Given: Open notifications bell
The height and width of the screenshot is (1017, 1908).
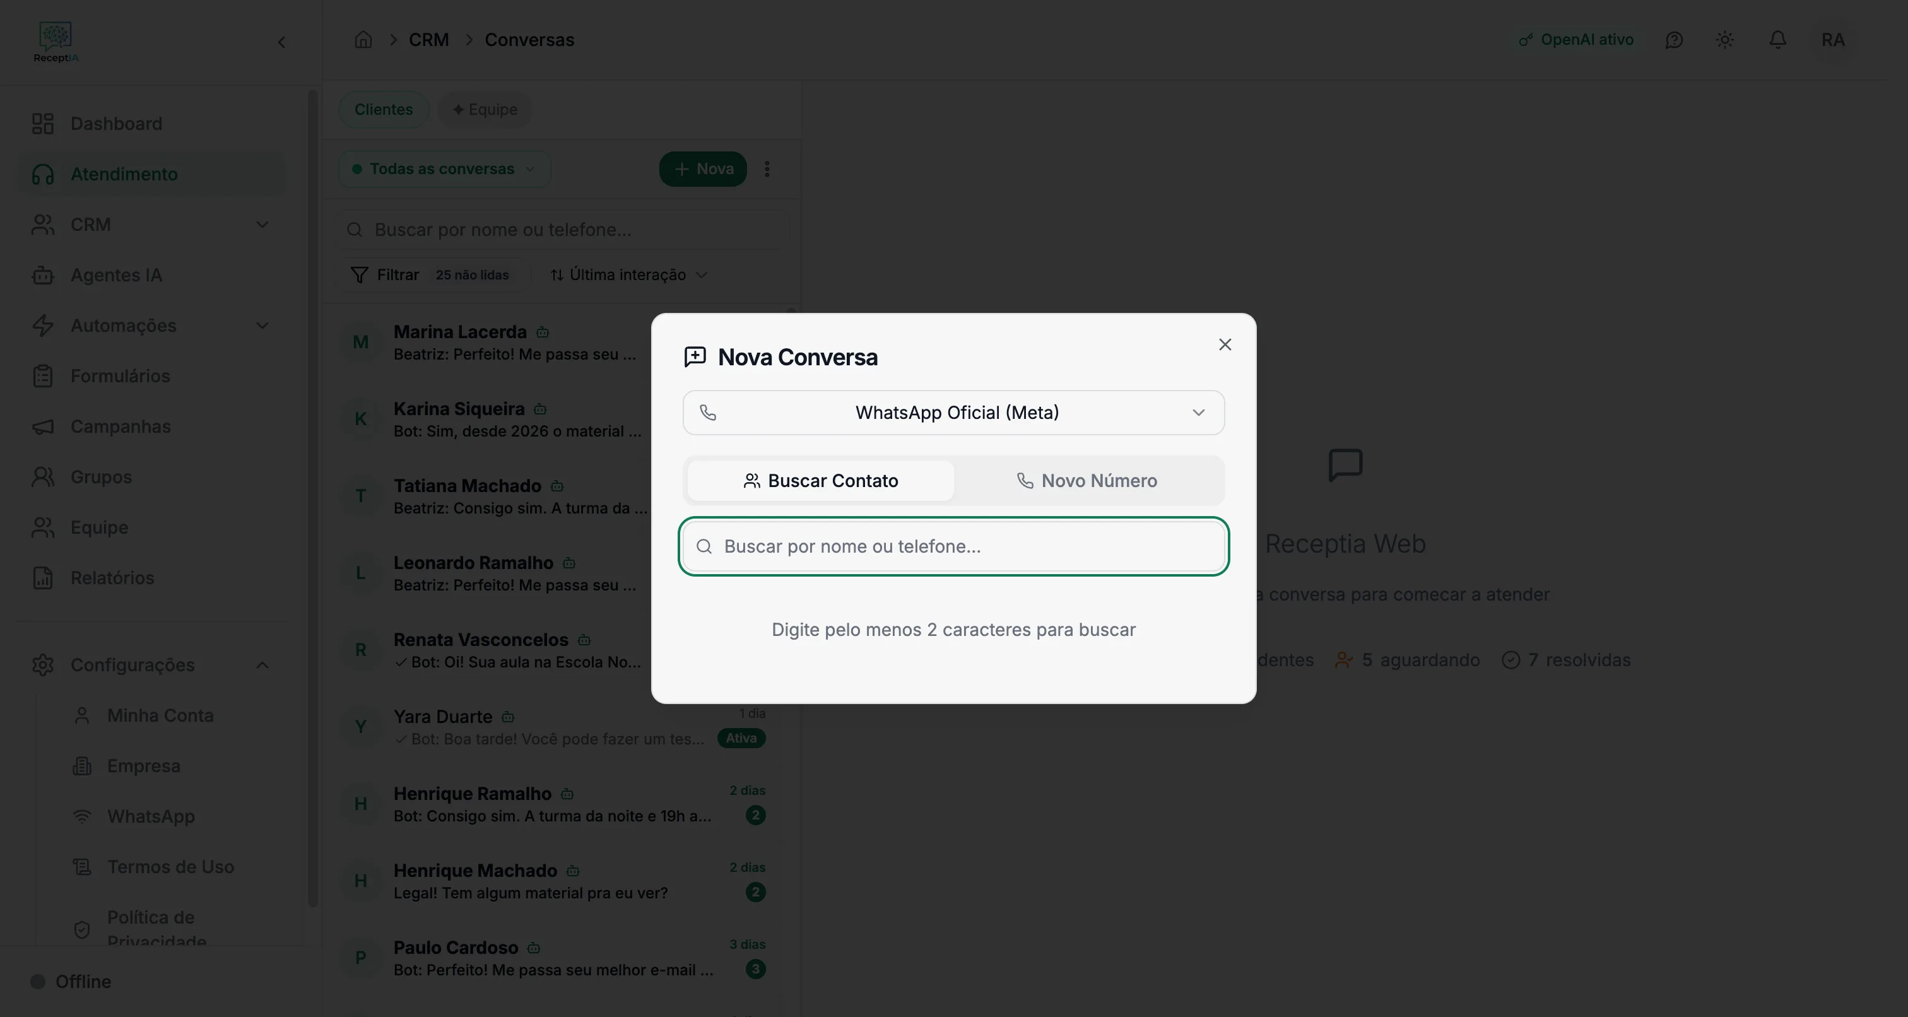Looking at the screenshot, I should coord(1777,40).
